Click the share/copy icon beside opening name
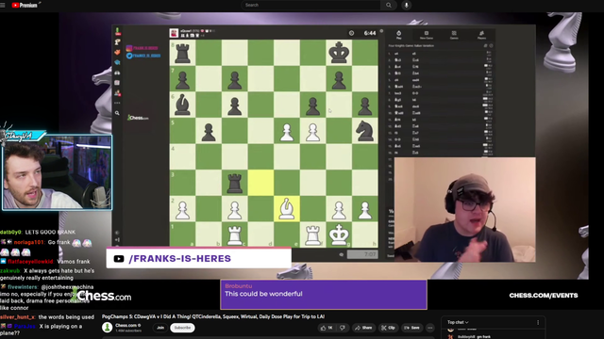This screenshot has height=339, width=604. [485, 46]
